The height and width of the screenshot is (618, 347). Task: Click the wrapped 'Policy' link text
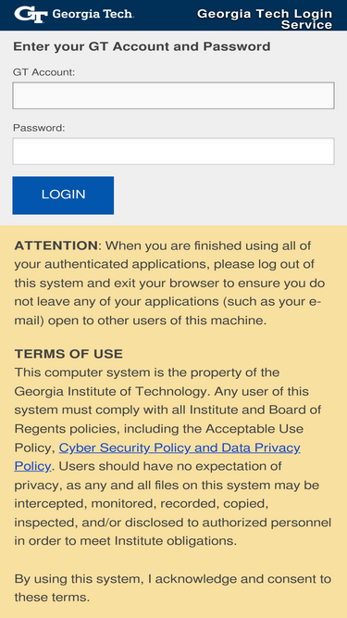[32, 466]
